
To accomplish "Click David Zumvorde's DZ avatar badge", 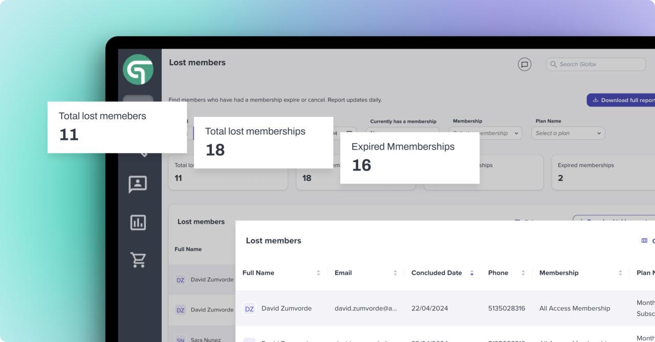I will pos(249,308).
